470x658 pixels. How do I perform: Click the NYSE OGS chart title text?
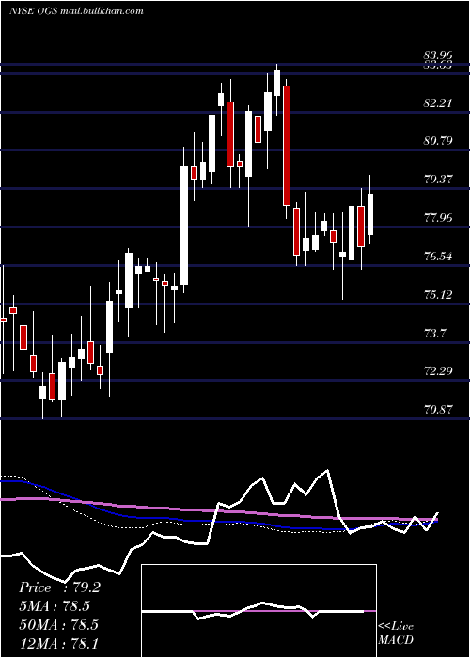pos(76,11)
